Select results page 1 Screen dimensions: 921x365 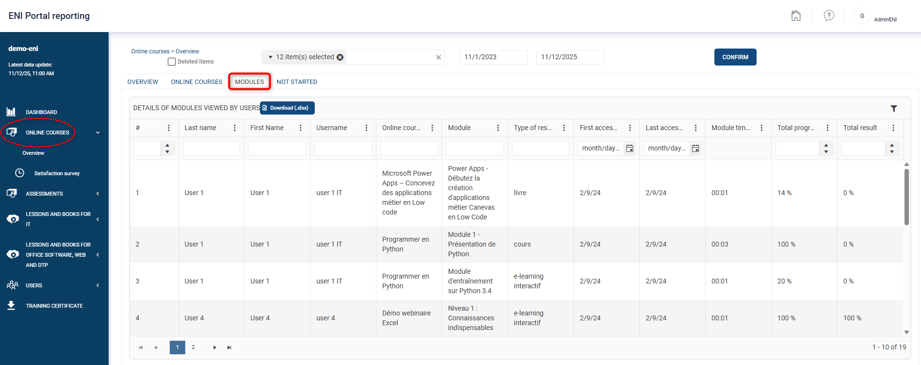[x=178, y=348]
